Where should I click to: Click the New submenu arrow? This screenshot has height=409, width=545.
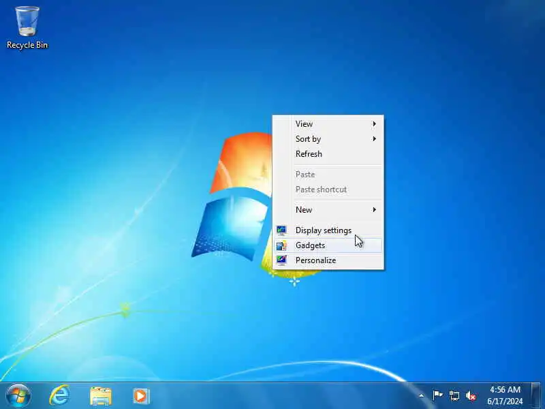374,210
